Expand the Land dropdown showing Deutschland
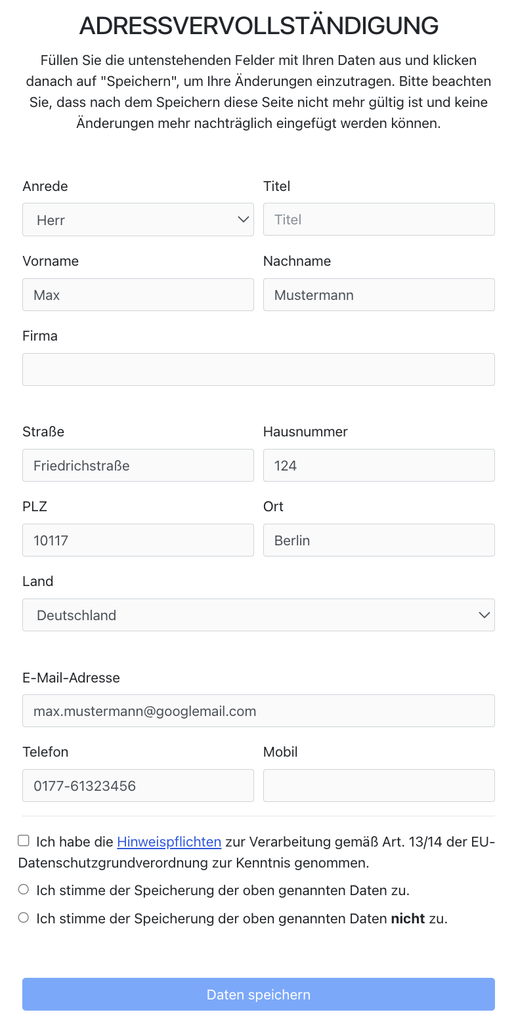516x1029 pixels. (x=258, y=615)
